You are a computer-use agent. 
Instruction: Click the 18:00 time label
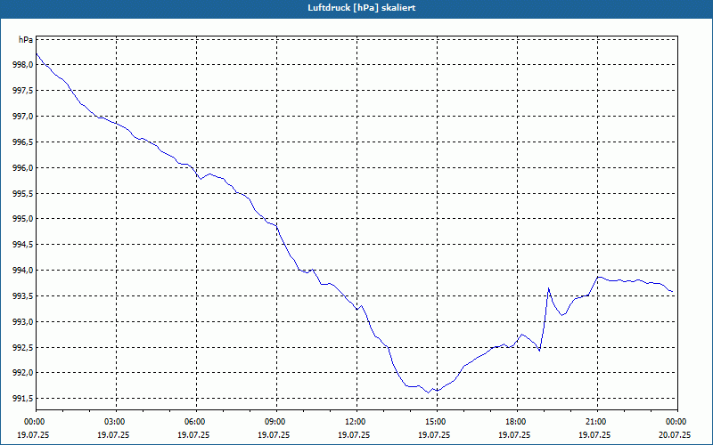[517, 422]
